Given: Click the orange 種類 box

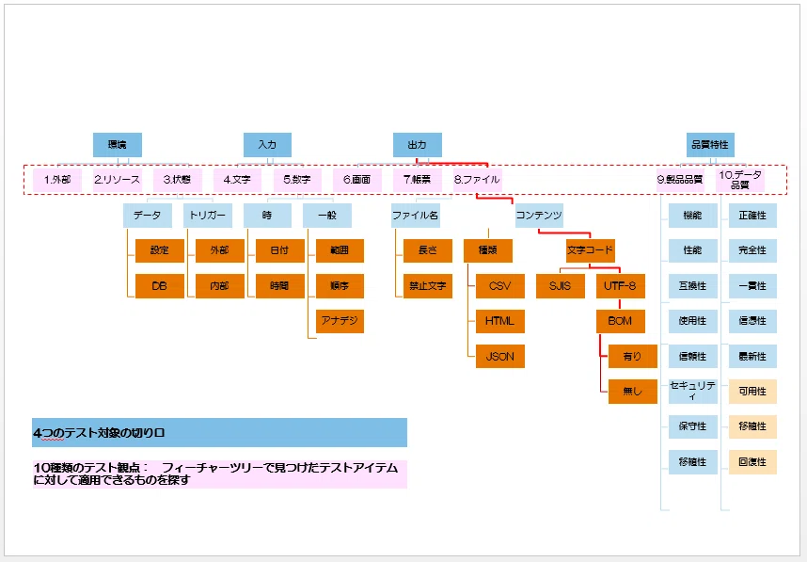Looking at the screenshot, I should tap(488, 250).
